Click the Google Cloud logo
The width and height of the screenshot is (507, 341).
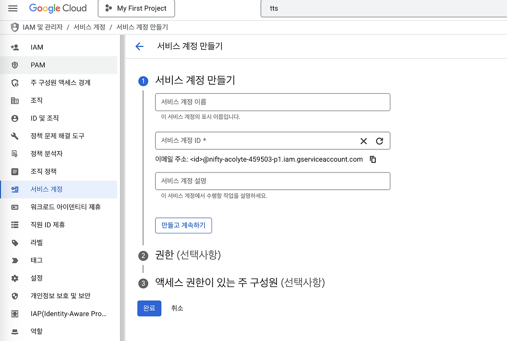tap(58, 8)
